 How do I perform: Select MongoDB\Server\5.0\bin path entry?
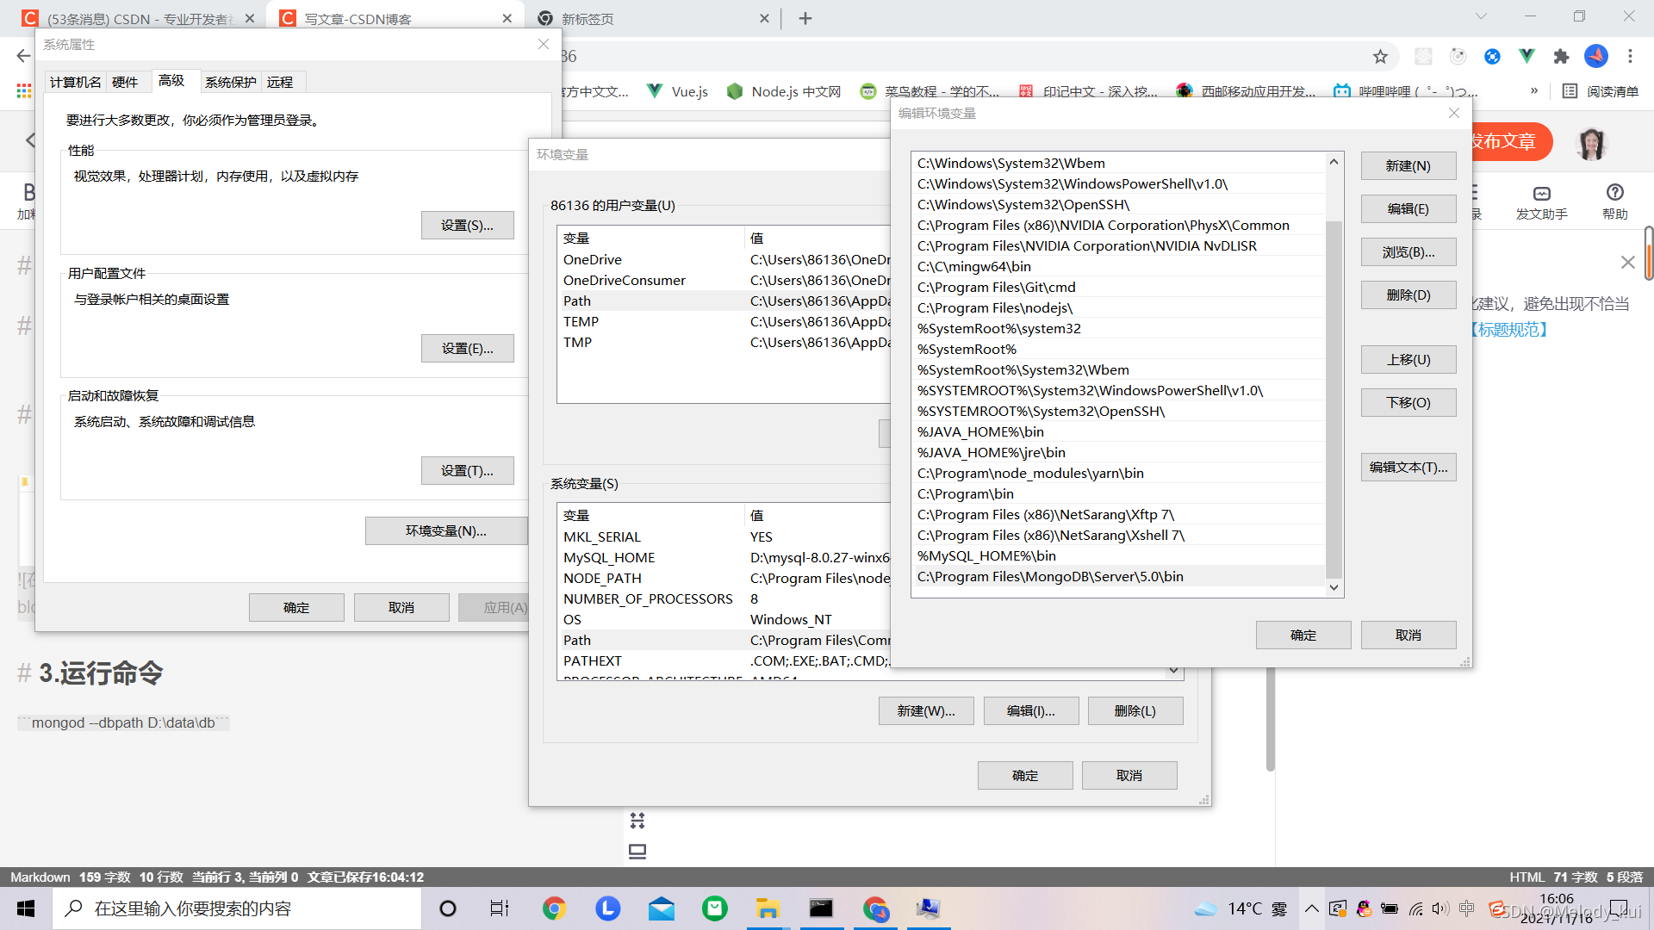[1118, 577]
